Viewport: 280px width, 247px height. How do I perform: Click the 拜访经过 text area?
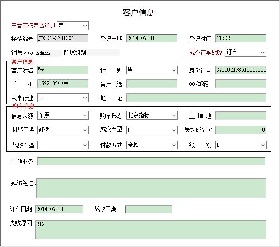(151, 188)
